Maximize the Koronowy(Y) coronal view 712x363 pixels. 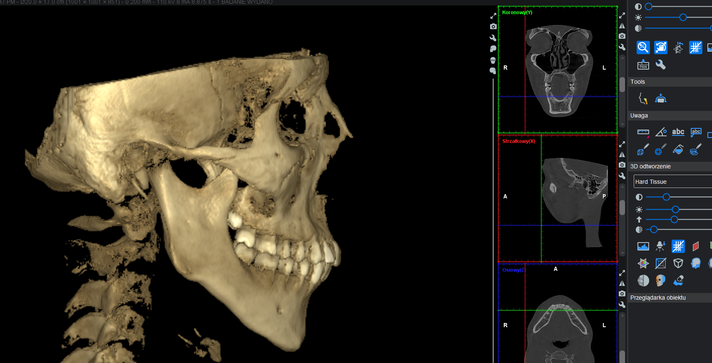click(x=622, y=15)
